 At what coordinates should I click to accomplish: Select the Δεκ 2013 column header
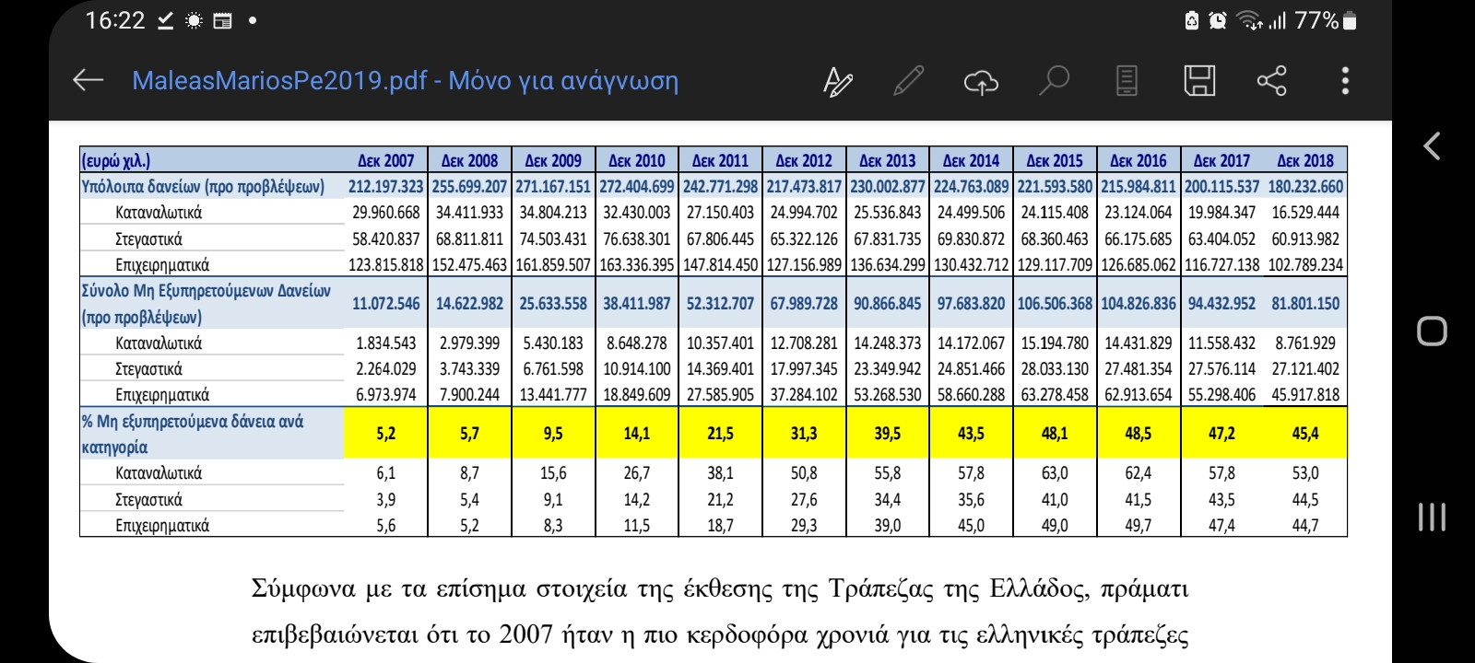887,160
